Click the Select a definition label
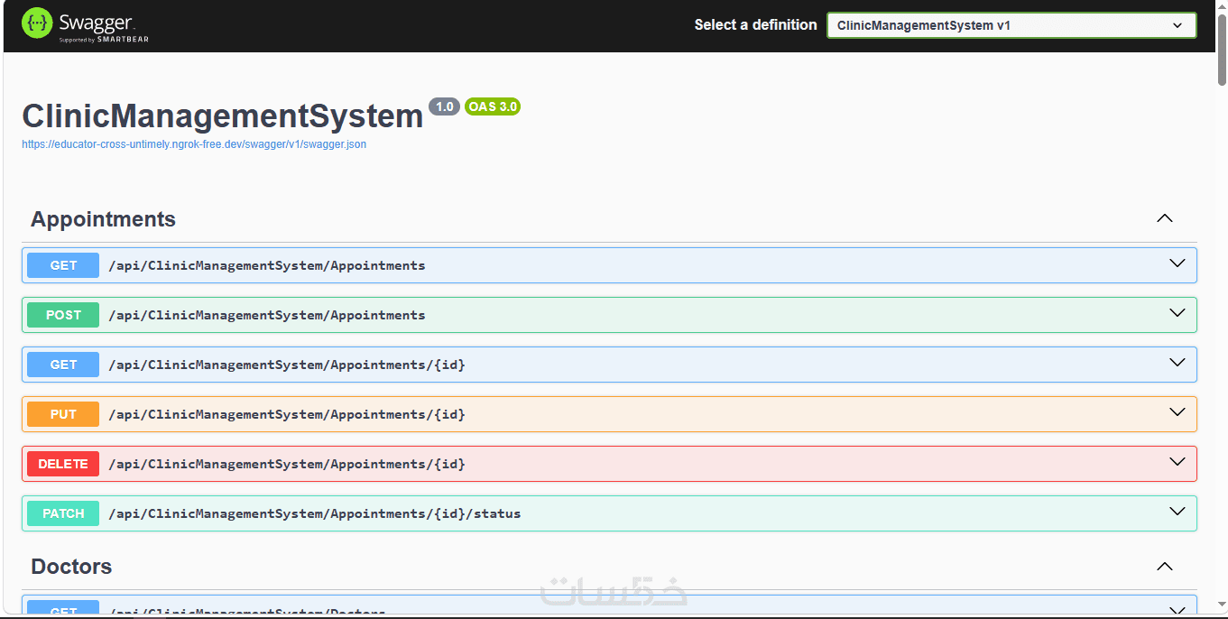The height and width of the screenshot is (619, 1228). (755, 25)
